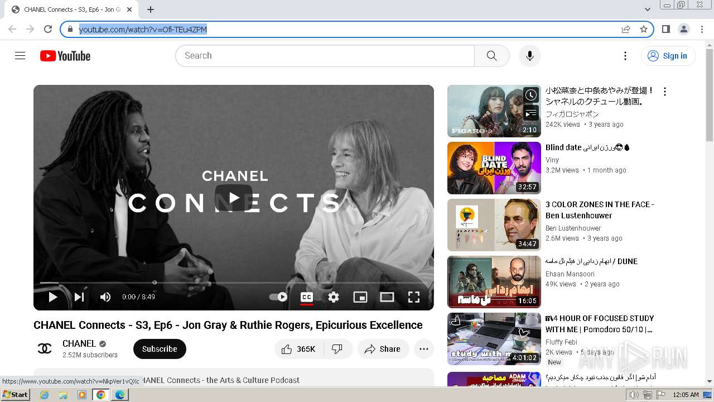
Task: Skip to the next video
Action: [79, 297]
